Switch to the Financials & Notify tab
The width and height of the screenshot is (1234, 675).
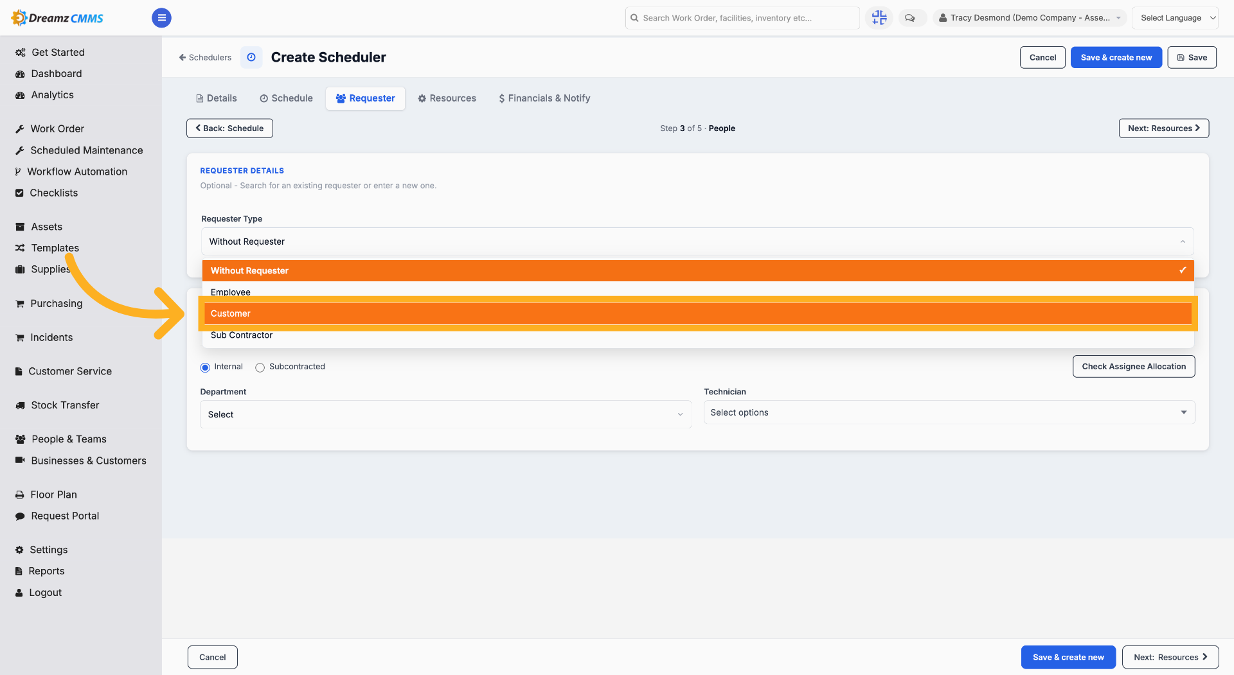click(x=544, y=98)
